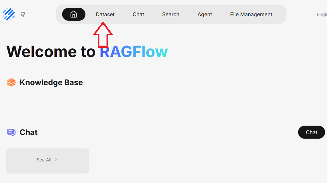
Task: Click the RAGFlow logo icon
Action: tap(8, 14)
